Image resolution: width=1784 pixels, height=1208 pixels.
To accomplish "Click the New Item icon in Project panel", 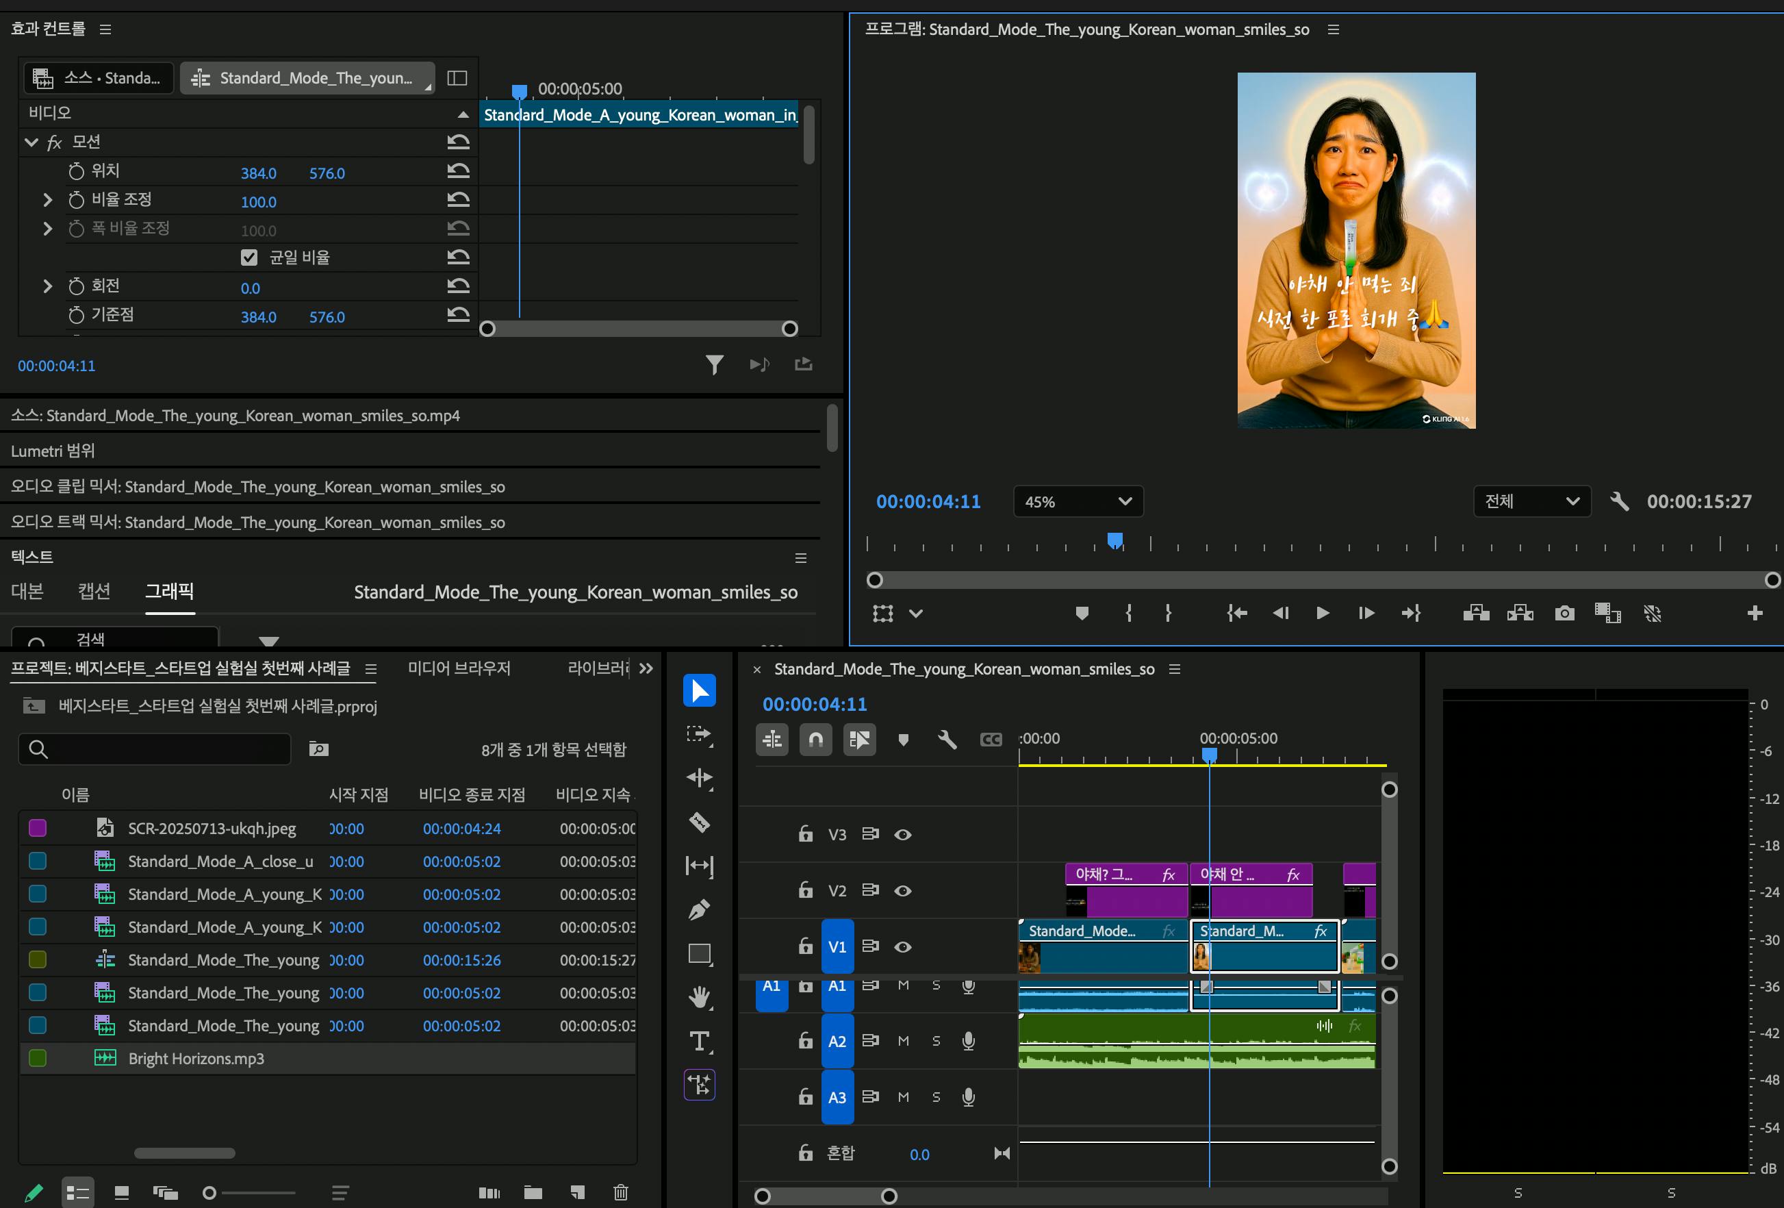I will (x=577, y=1193).
